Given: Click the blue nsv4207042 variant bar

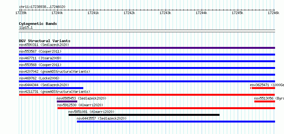Looking at the screenshot, I should pos(147,75).
